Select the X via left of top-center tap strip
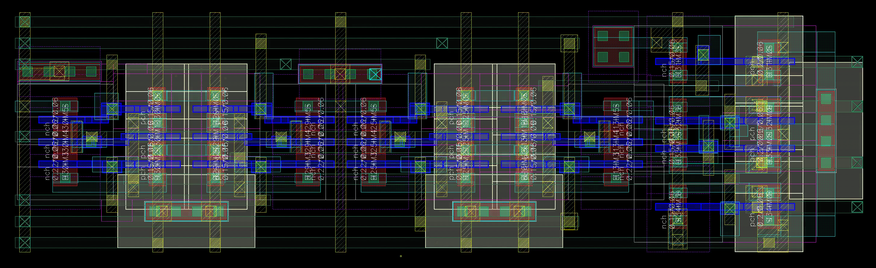Screen dimensions: 876x268 [286, 64]
